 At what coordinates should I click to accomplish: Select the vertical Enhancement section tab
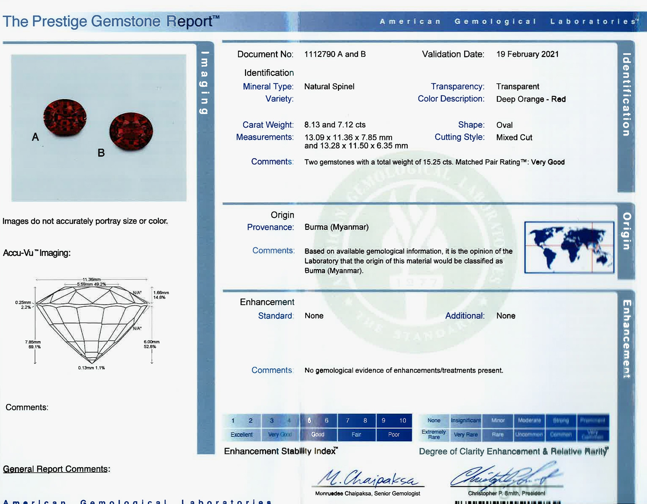pyautogui.click(x=626, y=338)
